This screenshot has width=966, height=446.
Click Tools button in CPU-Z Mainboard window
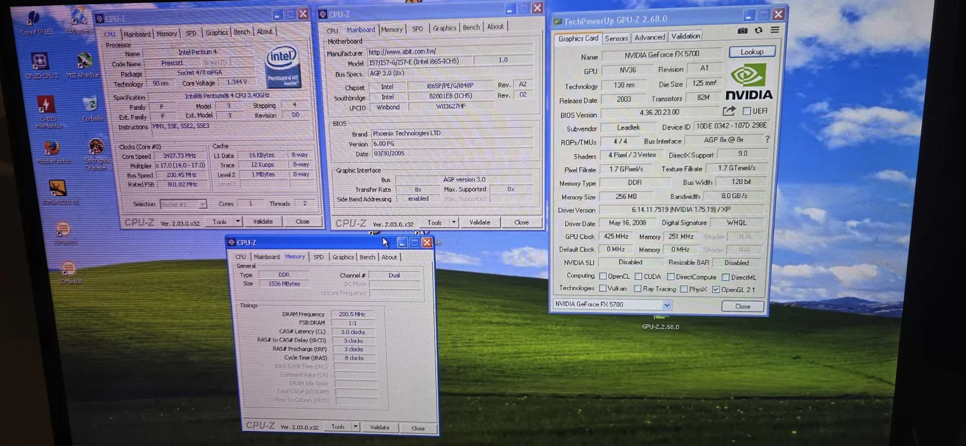[x=435, y=222]
